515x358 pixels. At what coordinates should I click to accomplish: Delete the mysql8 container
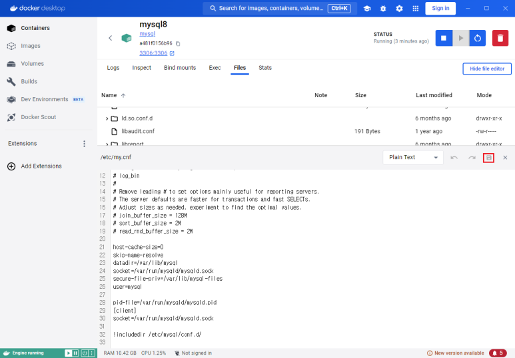tap(500, 38)
